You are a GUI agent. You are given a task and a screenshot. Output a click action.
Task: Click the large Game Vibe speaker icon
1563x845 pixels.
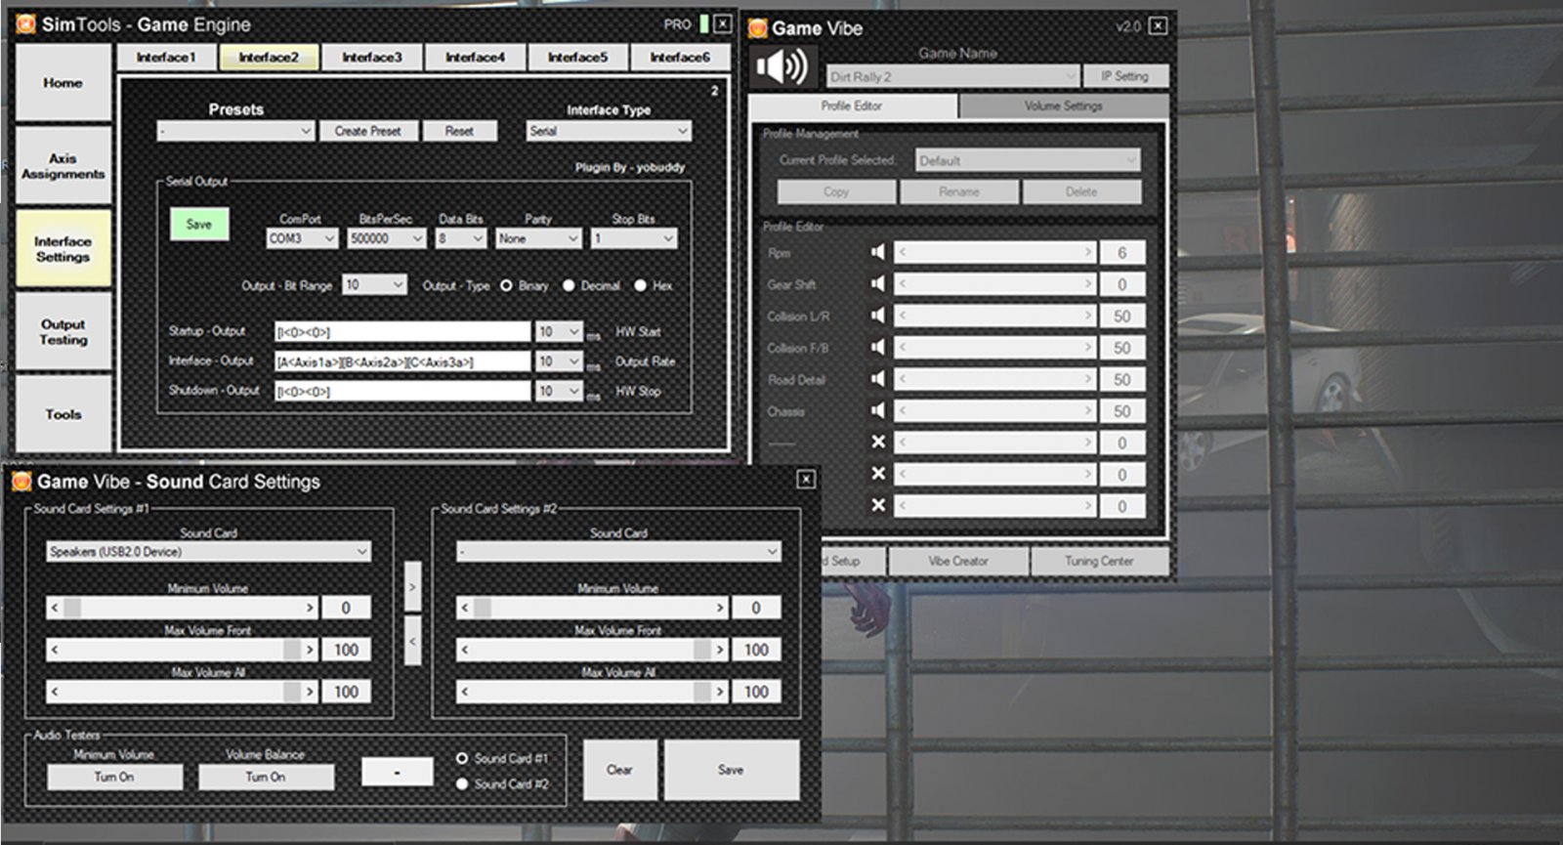pyautogui.click(x=781, y=67)
